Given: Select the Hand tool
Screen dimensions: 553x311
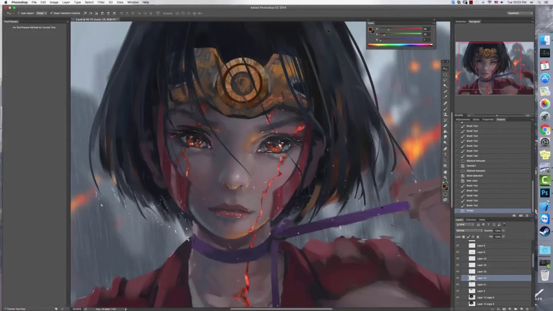Looking at the screenshot, I should (445, 171).
